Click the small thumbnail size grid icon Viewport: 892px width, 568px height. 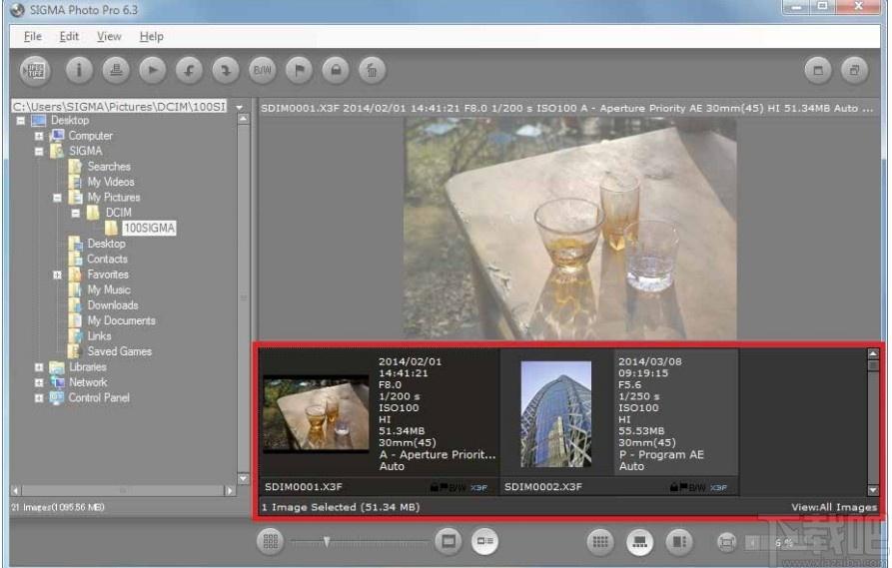click(271, 541)
